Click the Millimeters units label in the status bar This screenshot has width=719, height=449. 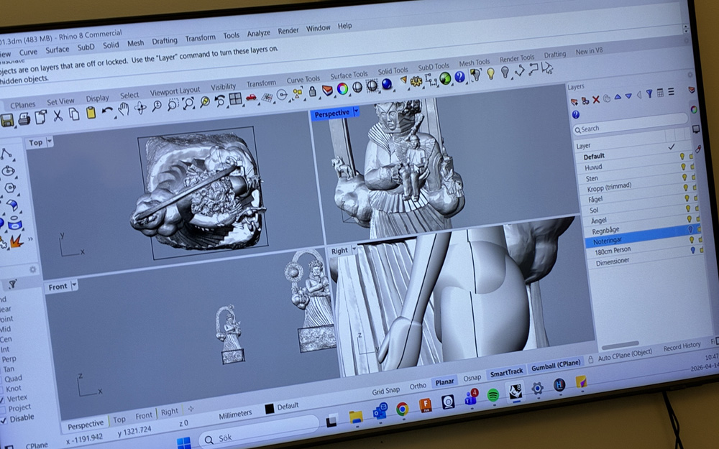pos(235,415)
